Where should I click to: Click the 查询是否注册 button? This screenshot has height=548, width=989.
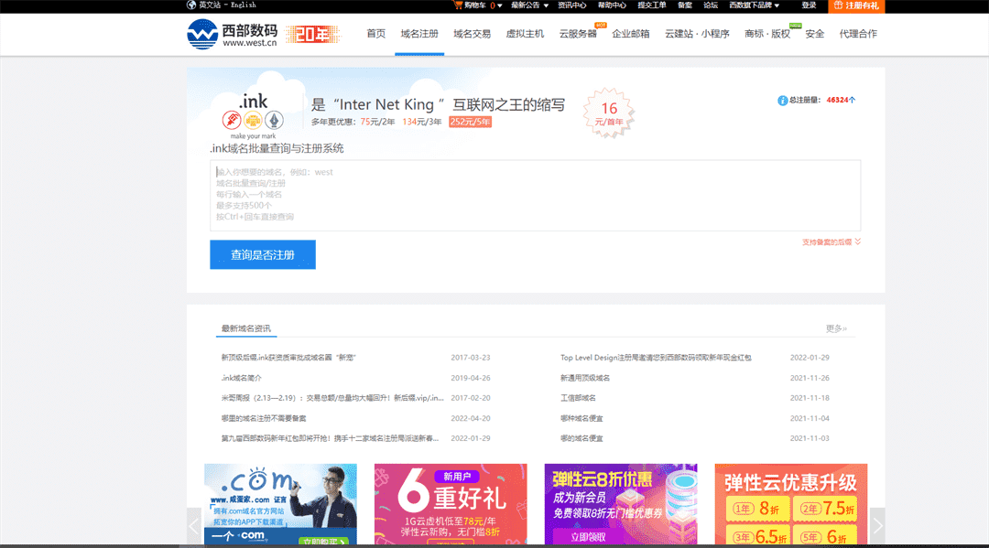coord(263,254)
